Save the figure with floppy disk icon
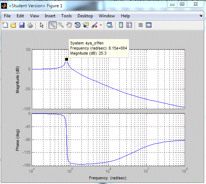 [22, 25]
